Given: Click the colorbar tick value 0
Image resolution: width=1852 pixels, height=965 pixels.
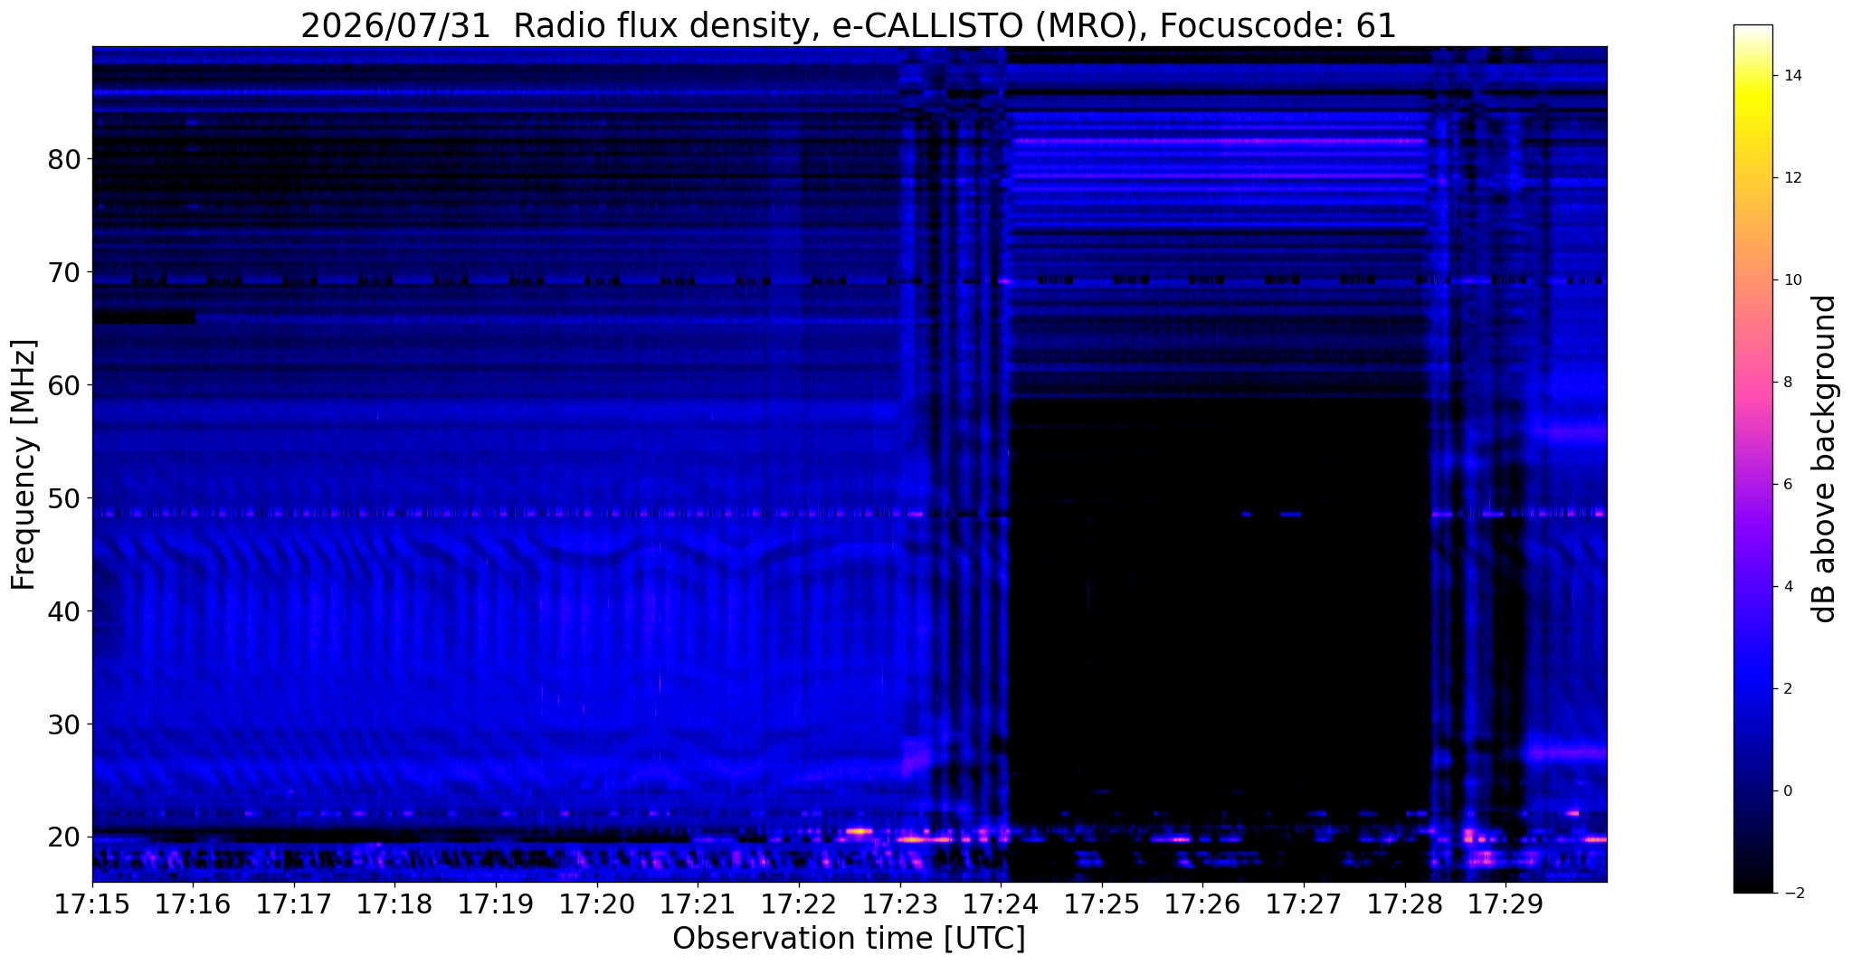Looking at the screenshot, I should click(1787, 791).
